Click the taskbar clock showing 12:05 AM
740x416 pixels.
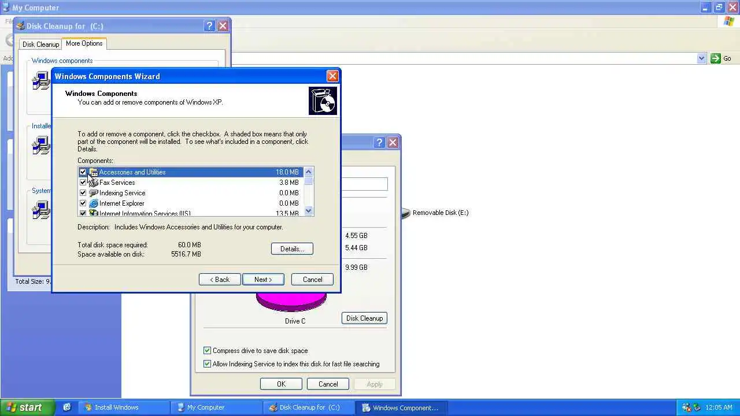pyautogui.click(x=719, y=407)
